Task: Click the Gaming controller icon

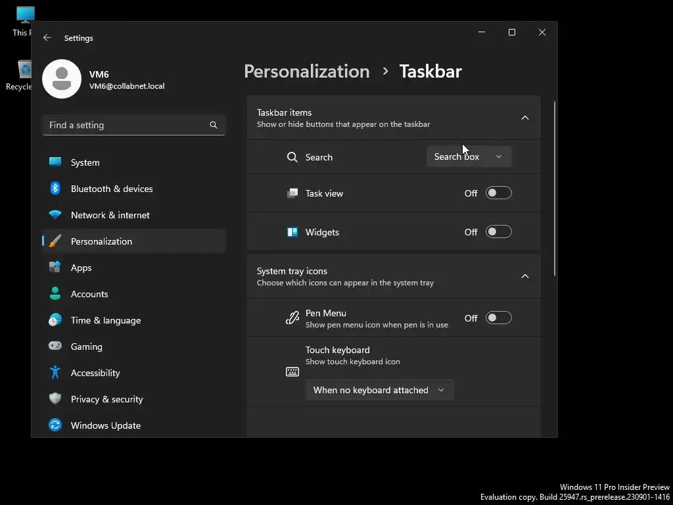Action: 55,347
